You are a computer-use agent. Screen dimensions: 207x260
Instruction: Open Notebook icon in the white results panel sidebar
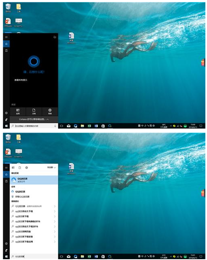[x=6, y=181]
